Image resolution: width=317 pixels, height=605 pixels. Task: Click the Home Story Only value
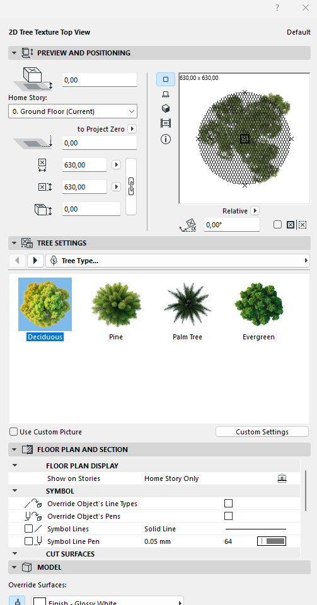click(x=171, y=478)
